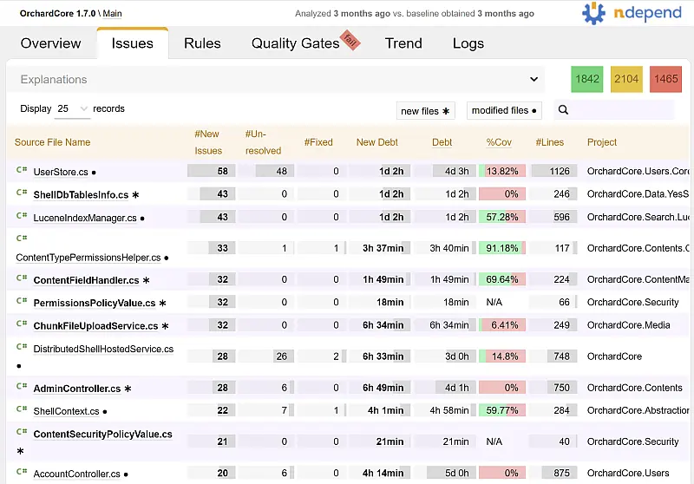
Task: Go to the Quality Gates tab
Action: click(x=295, y=43)
